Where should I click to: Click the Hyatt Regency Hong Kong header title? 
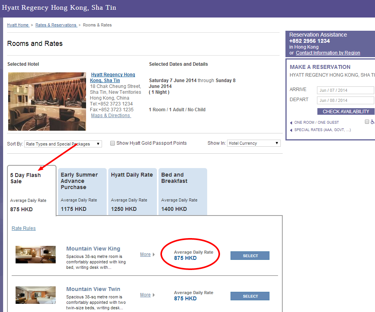click(59, 8)
